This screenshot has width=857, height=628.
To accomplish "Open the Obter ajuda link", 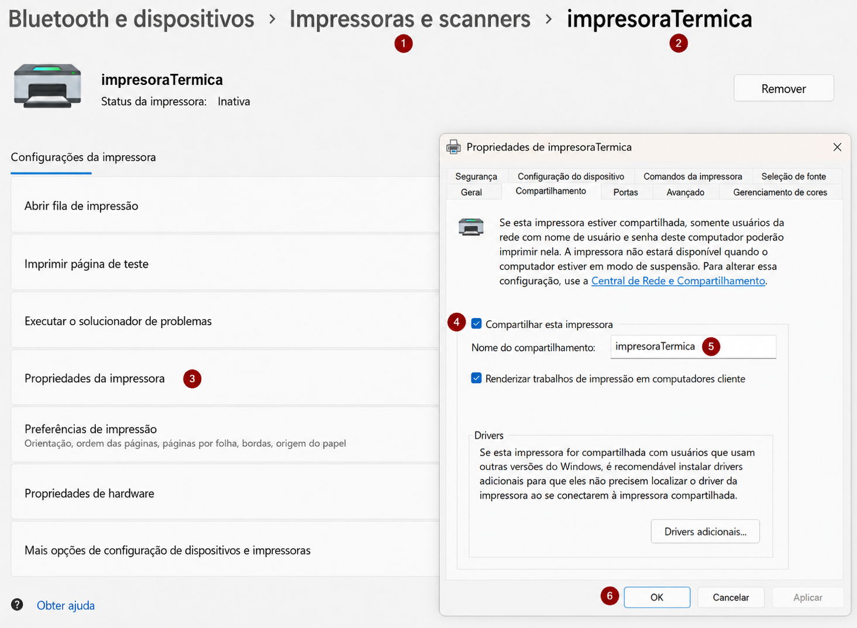I will [66, 605].
